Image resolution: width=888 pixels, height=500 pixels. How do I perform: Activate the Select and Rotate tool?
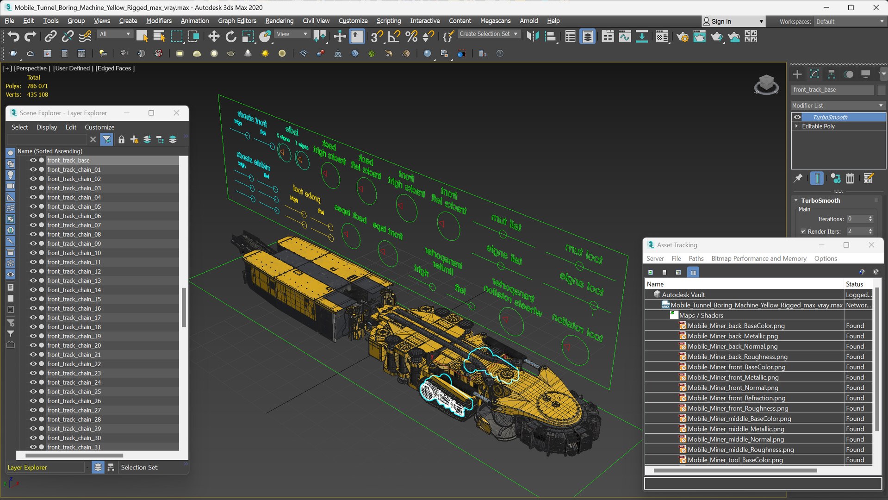tap(230, 37)
